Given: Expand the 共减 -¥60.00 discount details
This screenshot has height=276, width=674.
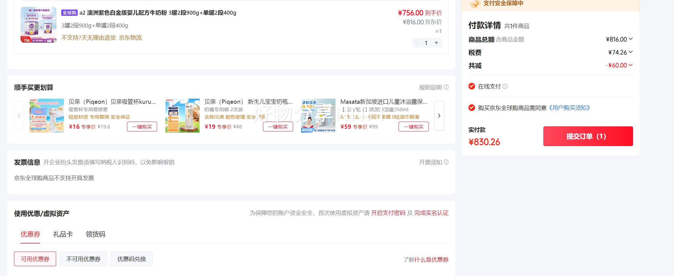Looking at the screenshot, I should pyautogui.click(x=630, y=65).
